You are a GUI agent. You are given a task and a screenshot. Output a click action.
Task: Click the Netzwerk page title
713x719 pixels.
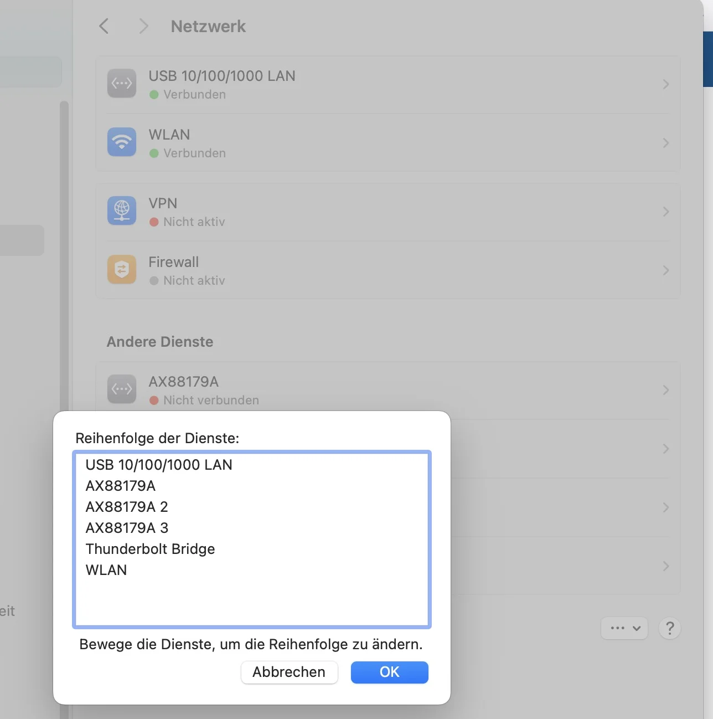208,26
